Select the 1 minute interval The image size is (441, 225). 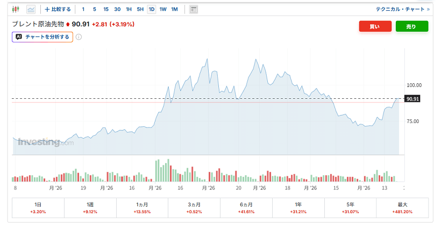pyautogui.click(x=83, y=9)
